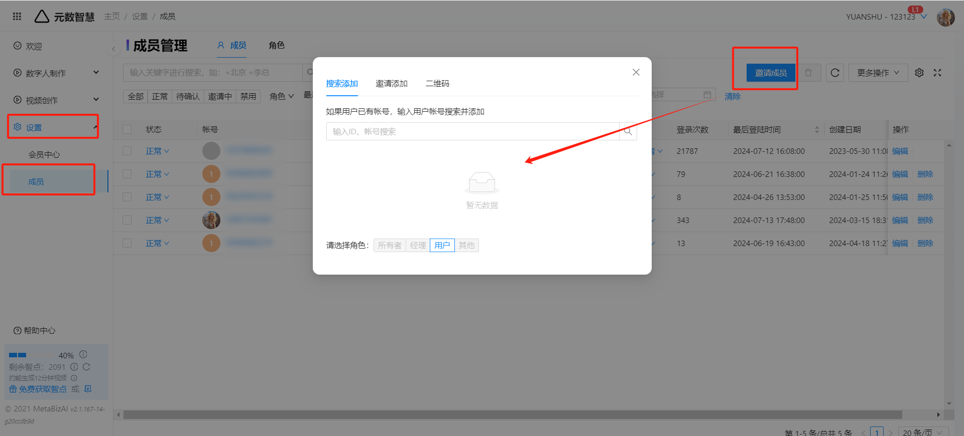Choose the 所有者 role option
Screen dimensions: 964x436
(390, 245)
